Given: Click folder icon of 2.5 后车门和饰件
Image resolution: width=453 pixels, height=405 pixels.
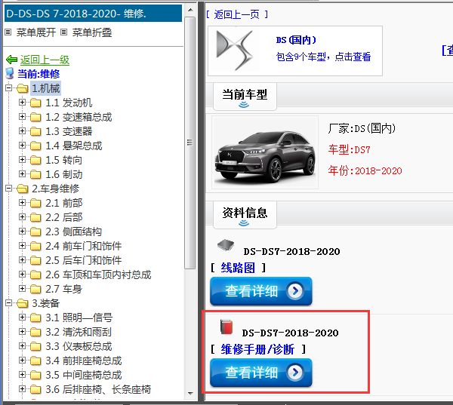Looking at the screenshot, I should tap(35, 260).
